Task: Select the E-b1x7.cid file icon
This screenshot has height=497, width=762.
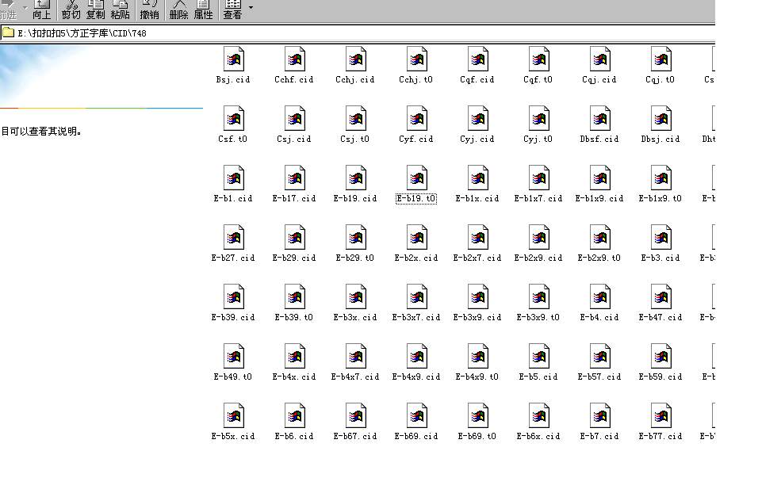Action: pyautogui.click(x=539, y=178)
